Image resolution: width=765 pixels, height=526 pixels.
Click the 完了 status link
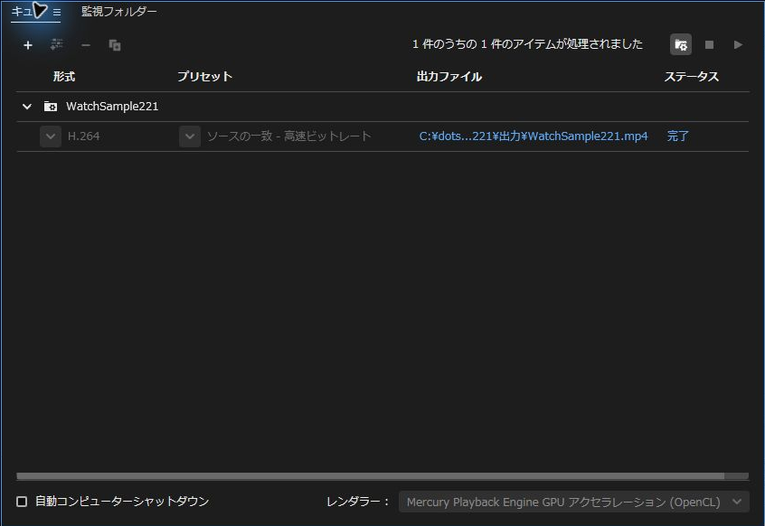tap(677, 136)
